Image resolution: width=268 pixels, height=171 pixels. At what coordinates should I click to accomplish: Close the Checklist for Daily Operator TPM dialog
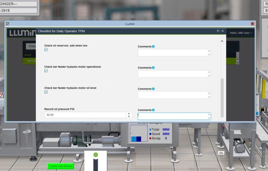point(222,31)
